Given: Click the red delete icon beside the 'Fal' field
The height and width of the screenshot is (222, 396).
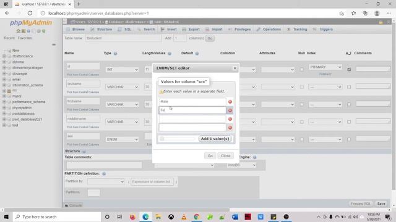Looking at the screenshot, I should (x=230, y=110).
